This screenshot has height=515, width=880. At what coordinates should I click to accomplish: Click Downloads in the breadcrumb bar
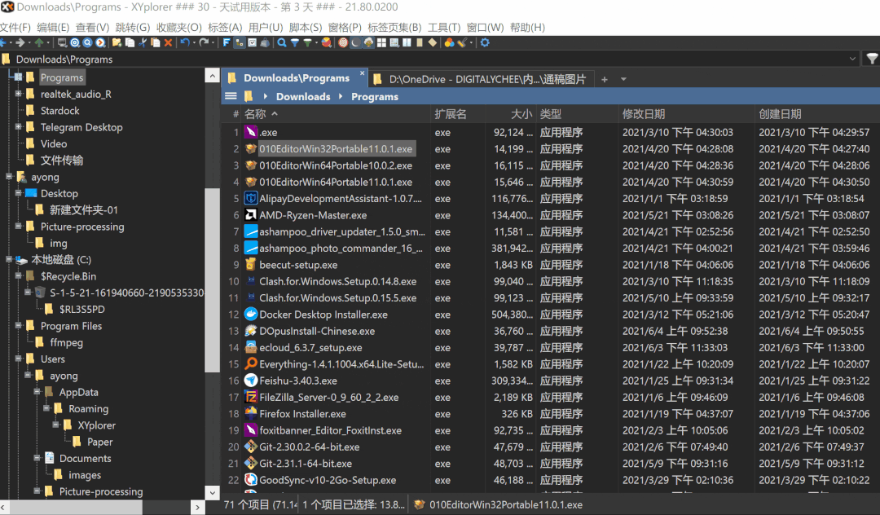pyautogui.click(x=303, y=96)
